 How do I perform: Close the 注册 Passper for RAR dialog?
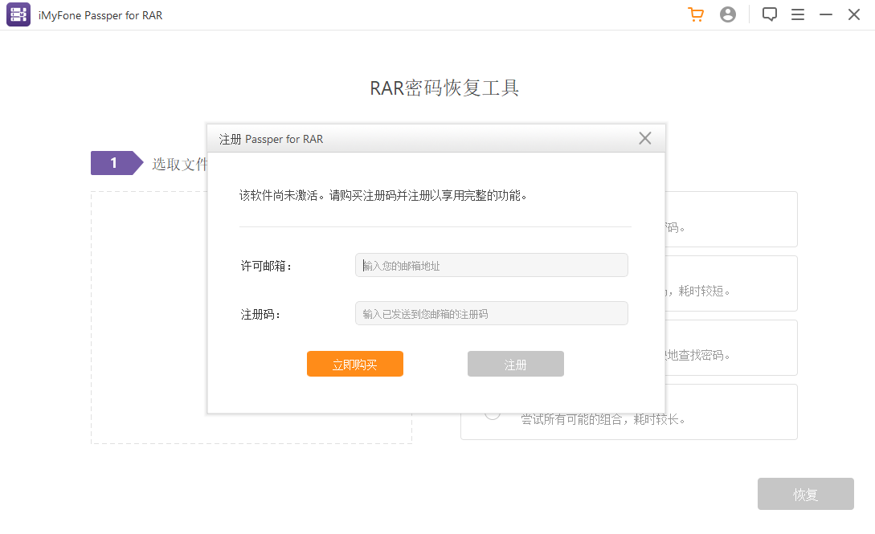pyautogui.click(x=644, y=138)
